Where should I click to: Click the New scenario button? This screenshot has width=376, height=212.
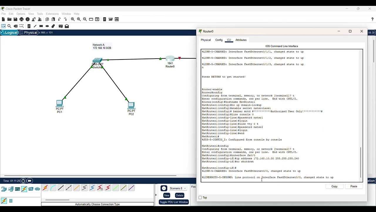click(x=167, y=195)
